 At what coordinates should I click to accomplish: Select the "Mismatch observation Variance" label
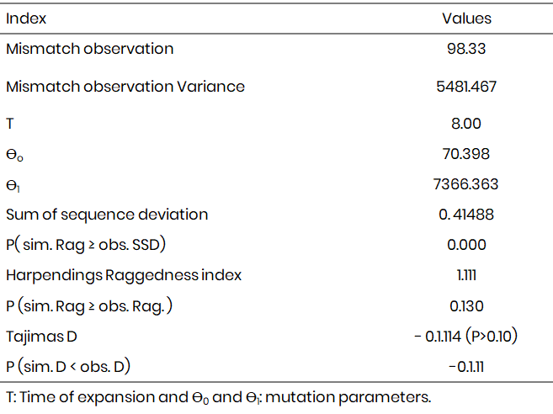(125, 86)
